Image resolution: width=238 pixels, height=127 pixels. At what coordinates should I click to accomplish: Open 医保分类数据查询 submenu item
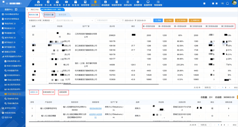click(13, 66)
